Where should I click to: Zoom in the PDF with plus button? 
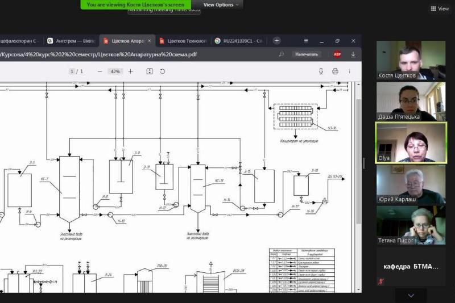click(131, 71)
